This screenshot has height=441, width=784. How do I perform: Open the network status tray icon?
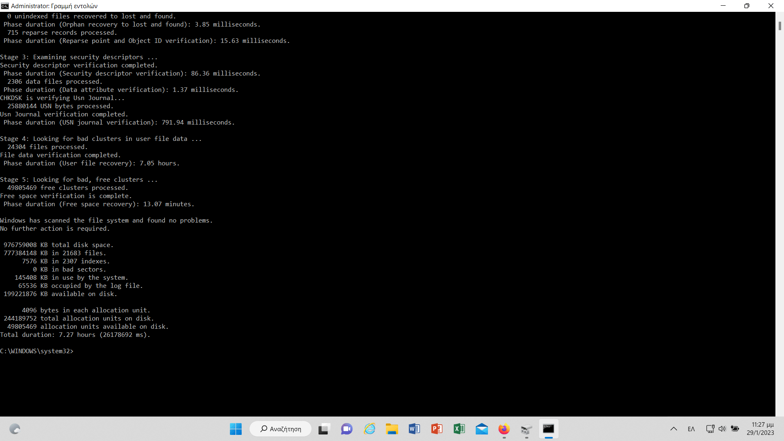tap(710, 429)
